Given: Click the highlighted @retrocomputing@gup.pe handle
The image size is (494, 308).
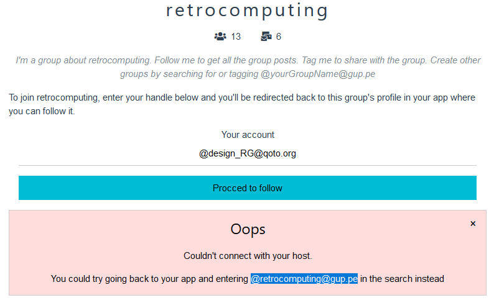Looking at the screenshot, I should (x=304, y=279).
